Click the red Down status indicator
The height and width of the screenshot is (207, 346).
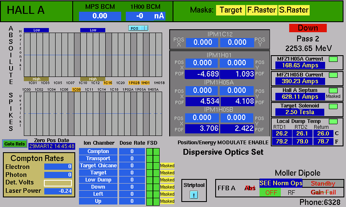tap(308, 28)
